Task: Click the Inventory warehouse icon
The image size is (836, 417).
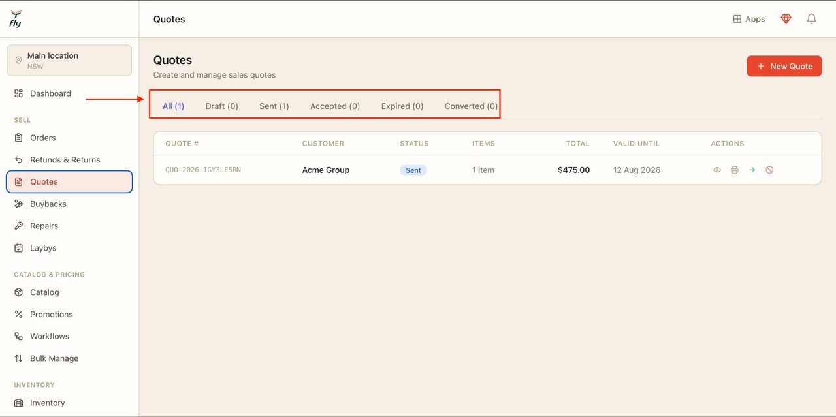Action: point(18,403)
